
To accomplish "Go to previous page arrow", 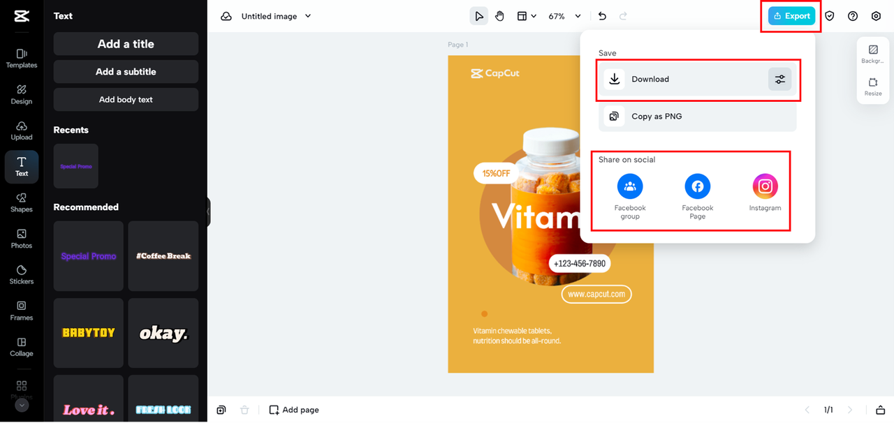I will pyautogui.click(x=807, y=410).
